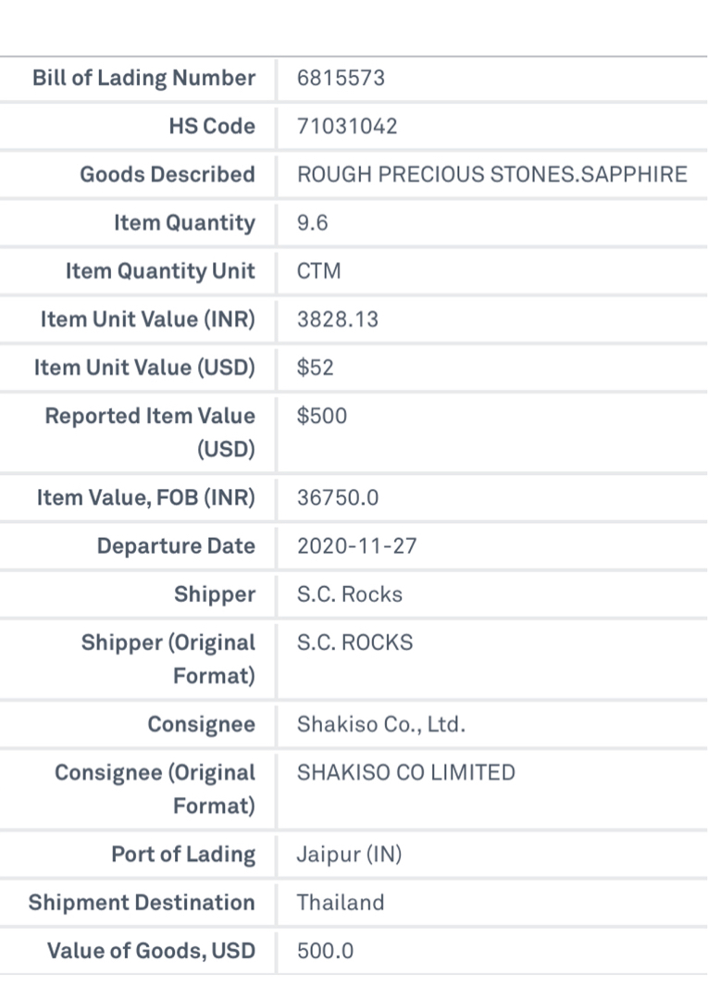Select the $500 reported item value
Screen dimensions: 708x999
(x=322, y=418)
